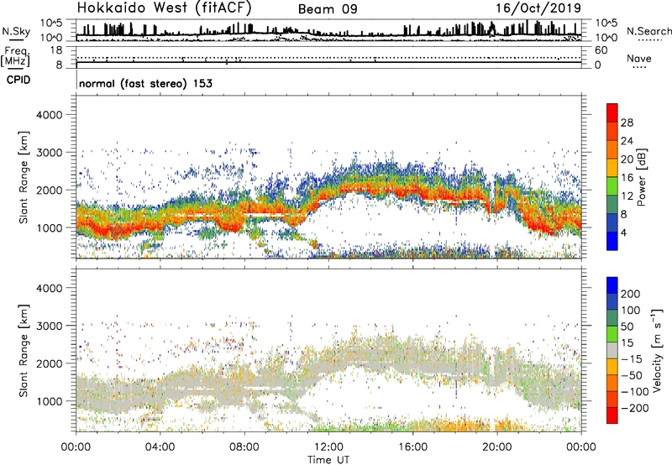
Task: Click the 'Slant Range [km]' label of power panel
Action: click(24, 177)
